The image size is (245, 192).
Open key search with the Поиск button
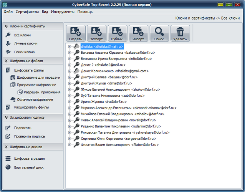pyautogui.click(x=159, y=33)
